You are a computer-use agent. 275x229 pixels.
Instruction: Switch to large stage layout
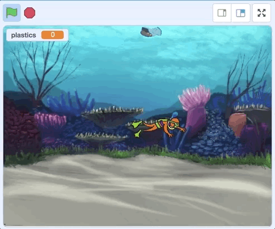tap(240, 13)
